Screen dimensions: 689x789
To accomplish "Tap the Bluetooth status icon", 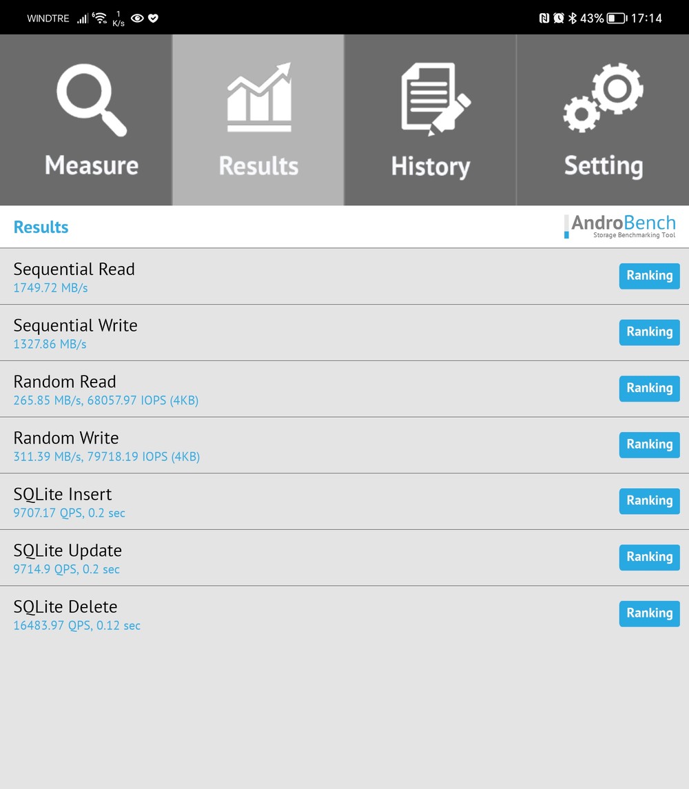I will [x=572, y=19].
